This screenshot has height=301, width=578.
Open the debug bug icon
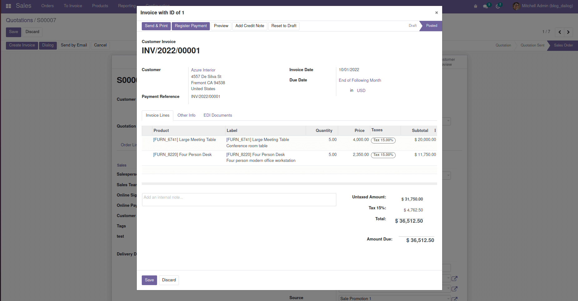[476, 6]
